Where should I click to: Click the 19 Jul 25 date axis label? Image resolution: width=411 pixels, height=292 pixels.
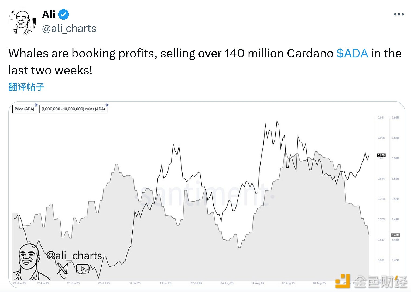click(165, 283)
